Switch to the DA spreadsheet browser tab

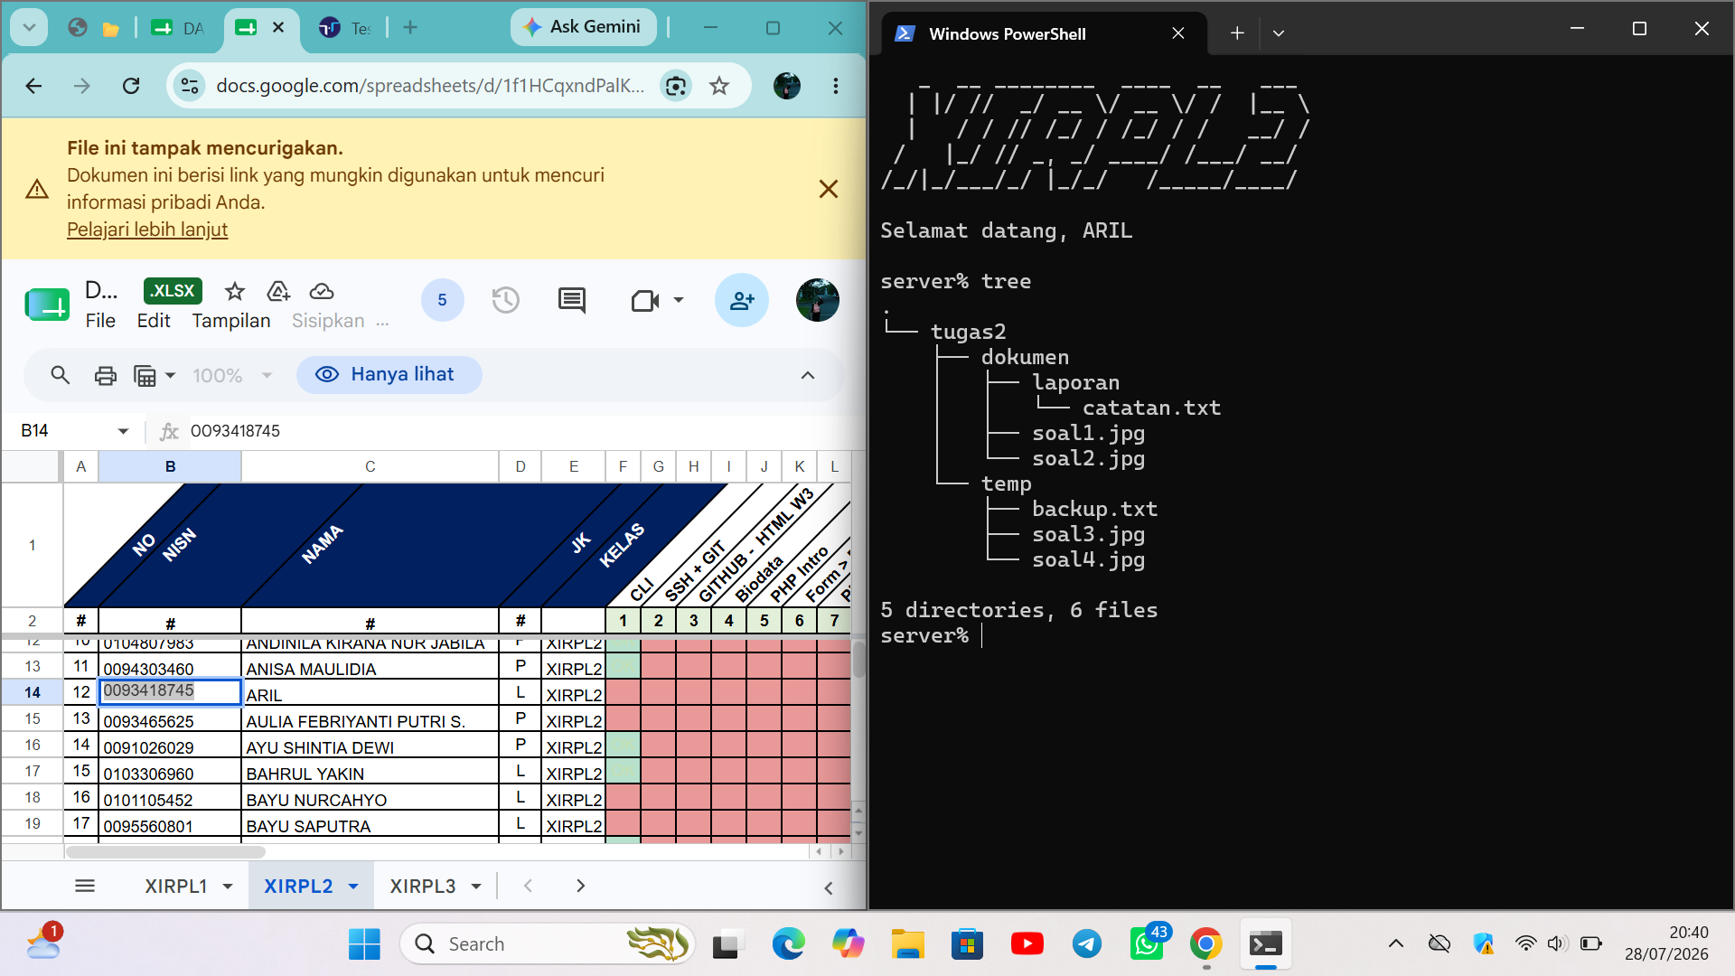coord(178,28)
